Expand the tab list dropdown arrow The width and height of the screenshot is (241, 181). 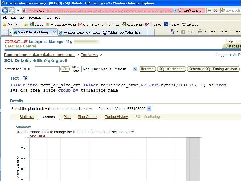[x=10, y=32]
